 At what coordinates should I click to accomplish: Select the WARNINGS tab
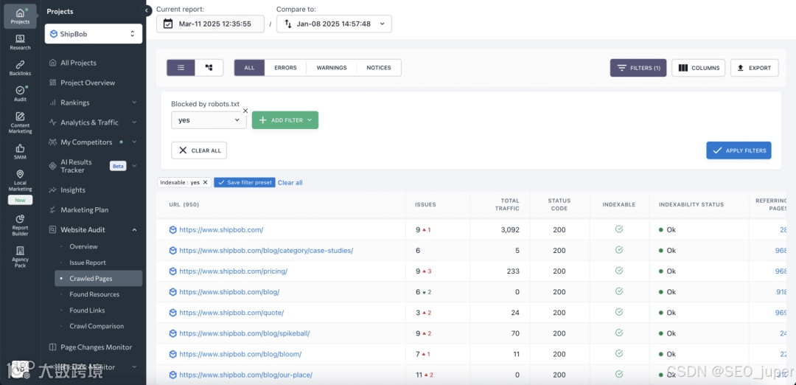coord(332,68)
